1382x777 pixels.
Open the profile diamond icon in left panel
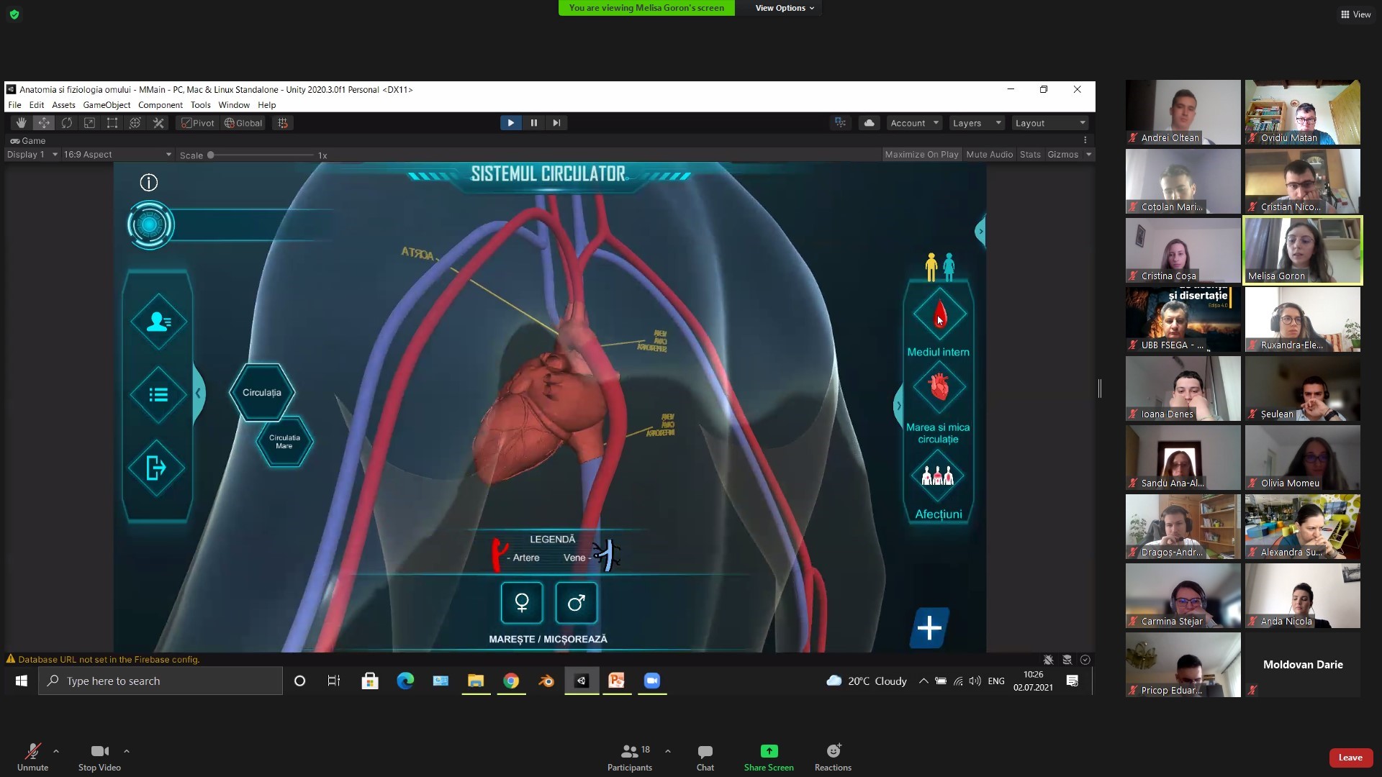point(158,322)
